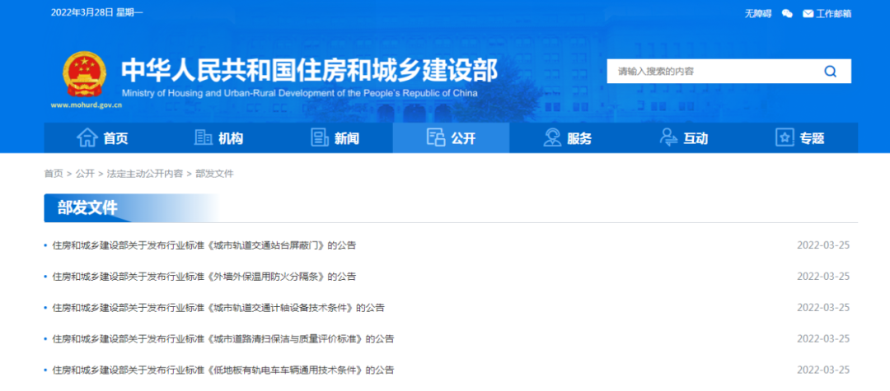Click the building icon beside 机构

pyautogui.click(x=203, y=137)
